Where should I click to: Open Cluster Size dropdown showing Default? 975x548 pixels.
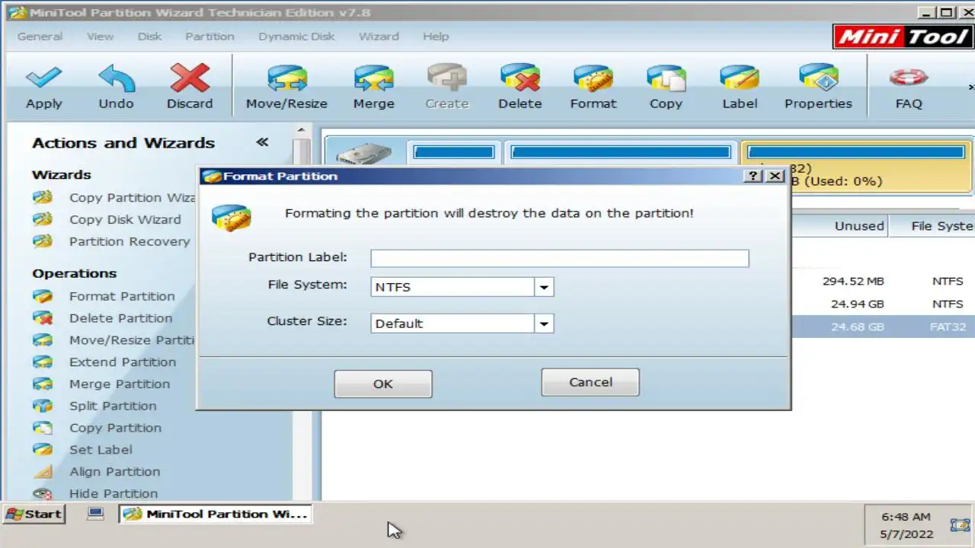[544, 323]
